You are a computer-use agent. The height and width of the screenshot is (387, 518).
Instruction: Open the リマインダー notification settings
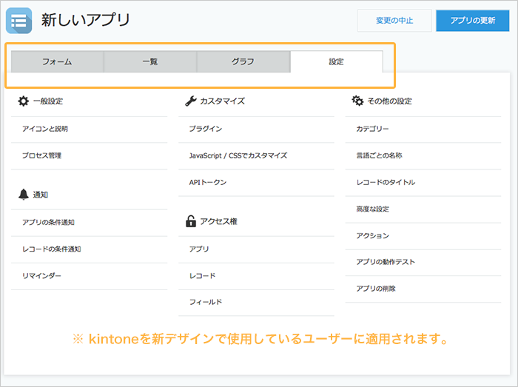click(x=42, y=275)
